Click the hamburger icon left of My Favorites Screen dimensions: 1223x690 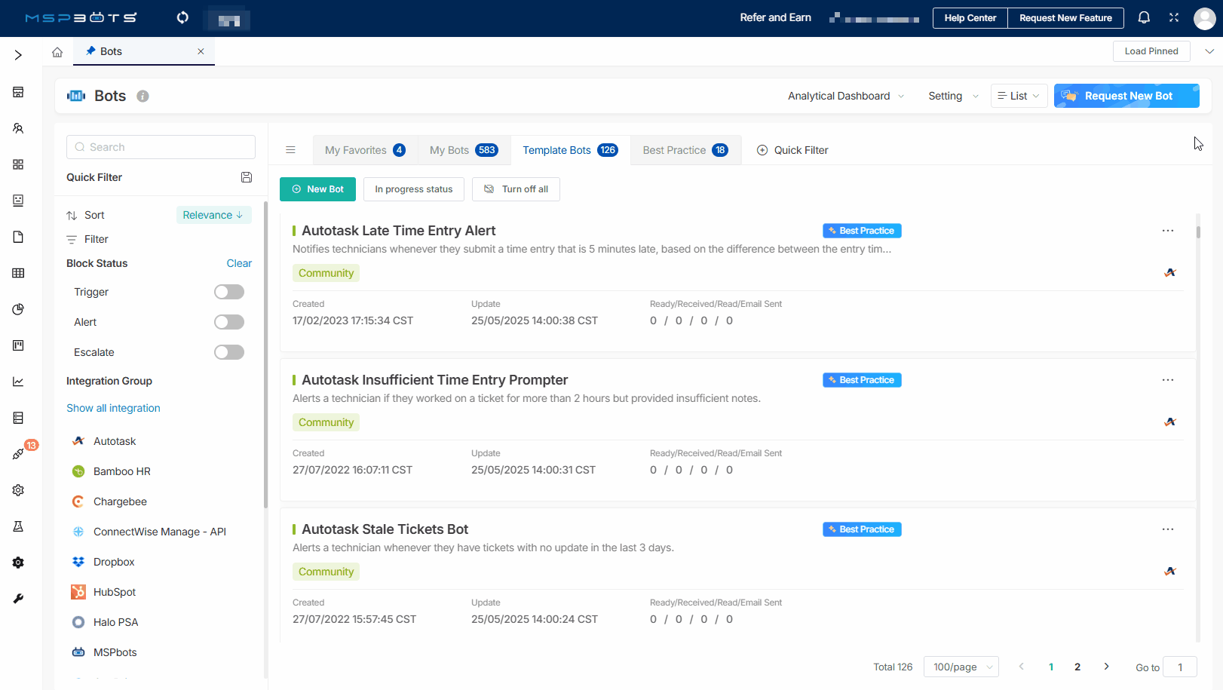290,150
